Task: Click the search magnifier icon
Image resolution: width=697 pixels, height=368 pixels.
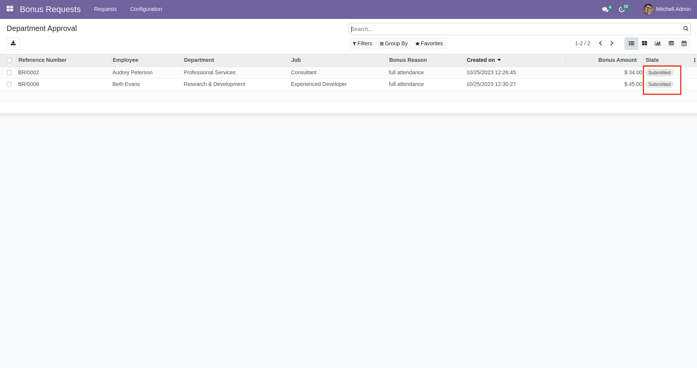Action: pyautogui.click(x=686, y=29)
